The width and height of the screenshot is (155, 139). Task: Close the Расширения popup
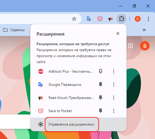pos(118,33)
